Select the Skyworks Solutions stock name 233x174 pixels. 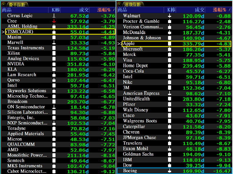pos(27,91)
